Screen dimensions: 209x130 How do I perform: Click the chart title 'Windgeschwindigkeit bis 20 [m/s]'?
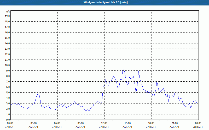tap(106, 2)
